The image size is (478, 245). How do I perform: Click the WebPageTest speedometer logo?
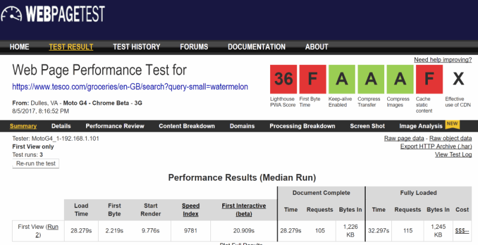coord(11,14)
